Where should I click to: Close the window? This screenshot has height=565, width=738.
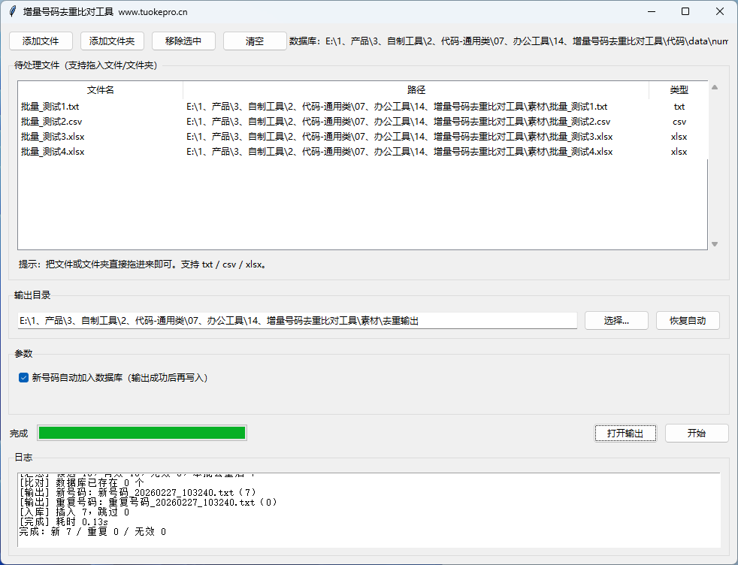[720, 11]
